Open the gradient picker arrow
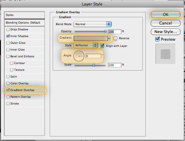This screenshot has height=141, width=185. pyautogui.click(x=109, y=38)
